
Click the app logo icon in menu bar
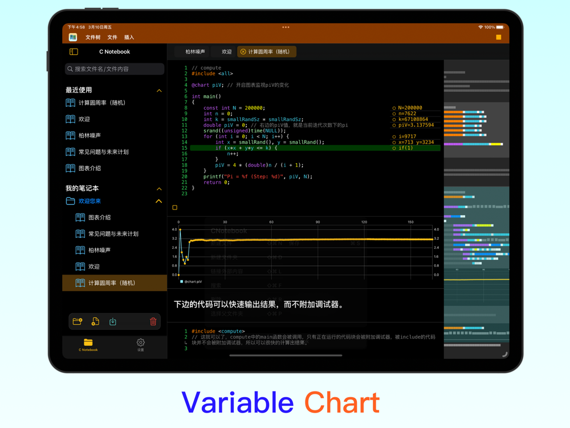(73, 37)
